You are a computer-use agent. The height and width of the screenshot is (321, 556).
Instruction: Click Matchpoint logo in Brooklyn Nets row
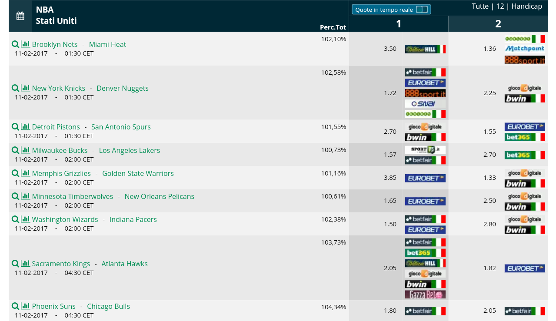(525, 49)
